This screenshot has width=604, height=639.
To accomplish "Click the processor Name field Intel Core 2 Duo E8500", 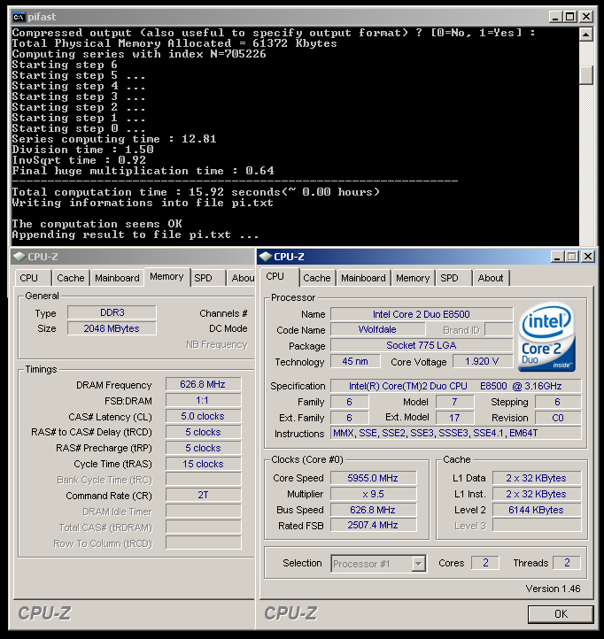I will (x=422, y=314).
